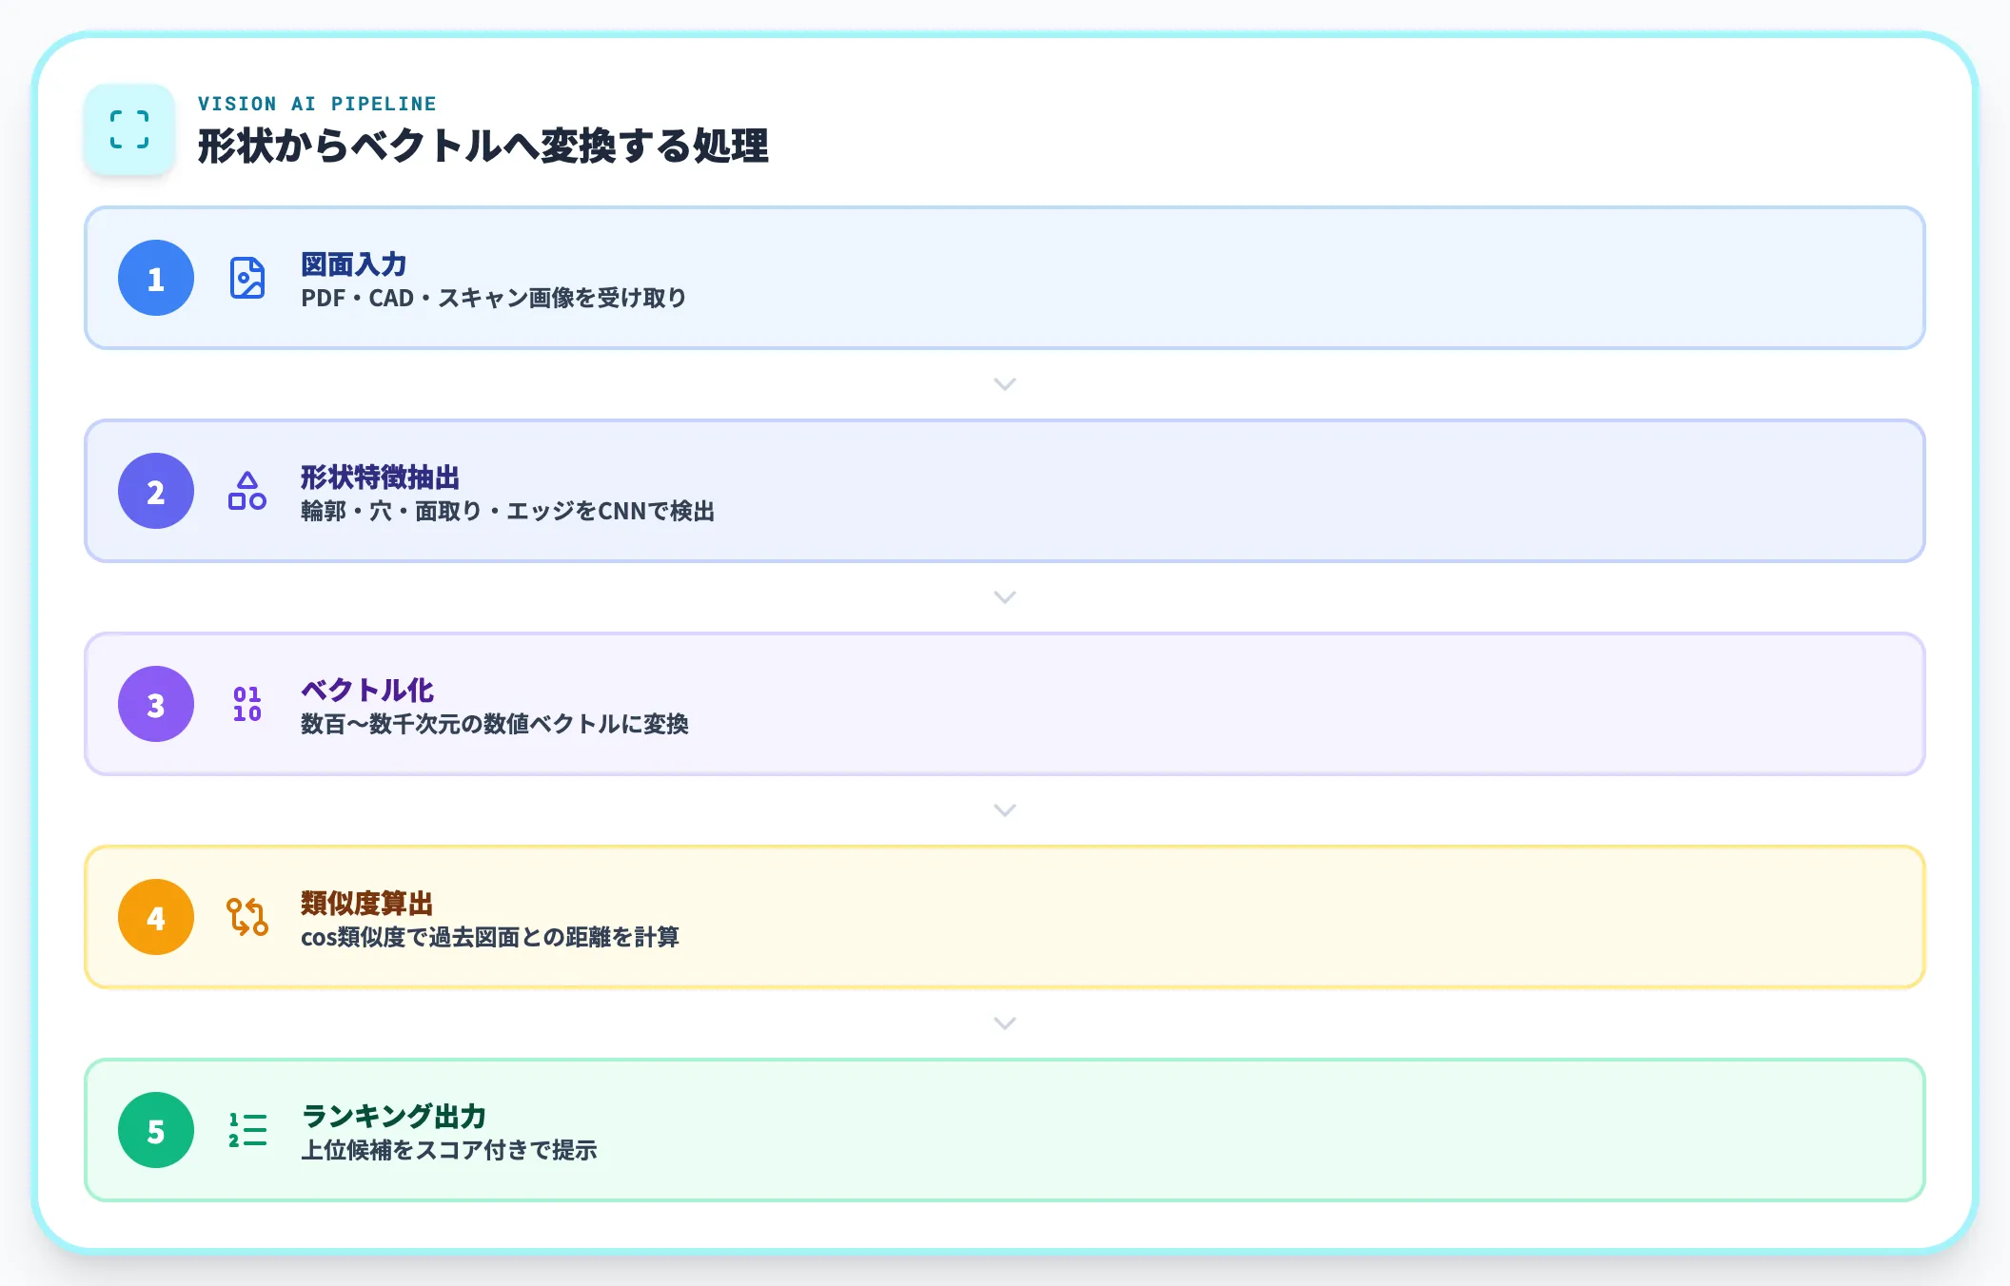Click the blue circle numbered 1
The image size is (2010, 1286).
pos(155,278)
